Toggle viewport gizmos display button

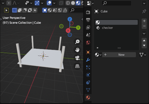coord(37,3)
